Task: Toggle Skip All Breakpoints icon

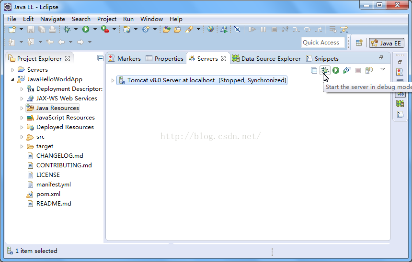Action: [237, 29]
